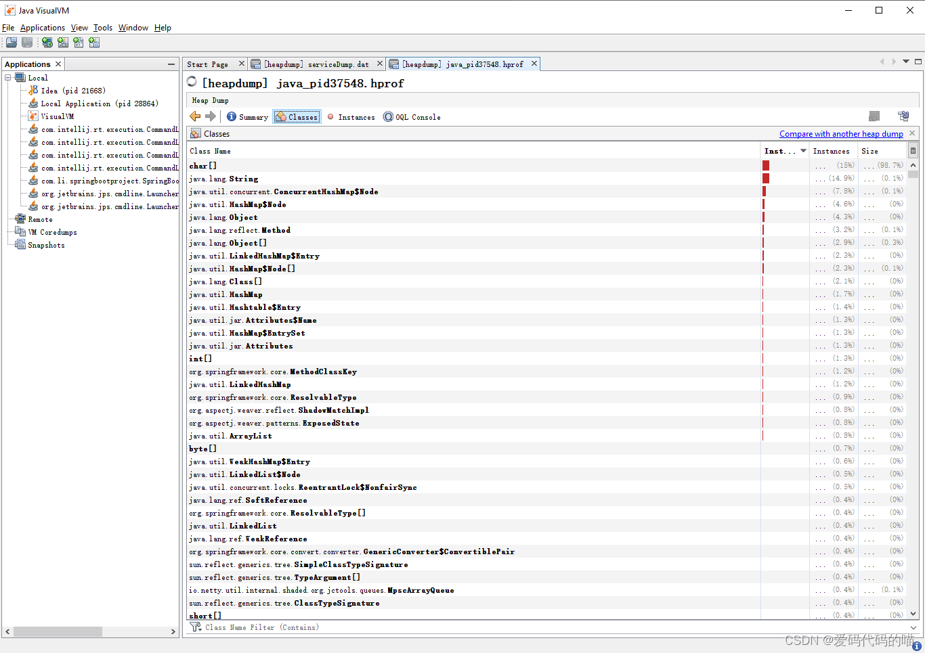Open the OQL Console view icon

[x=412, y=116]
